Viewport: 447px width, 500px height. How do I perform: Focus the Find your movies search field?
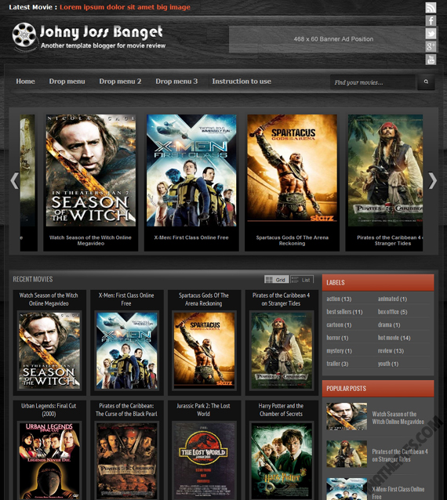[x=373, y=82]
